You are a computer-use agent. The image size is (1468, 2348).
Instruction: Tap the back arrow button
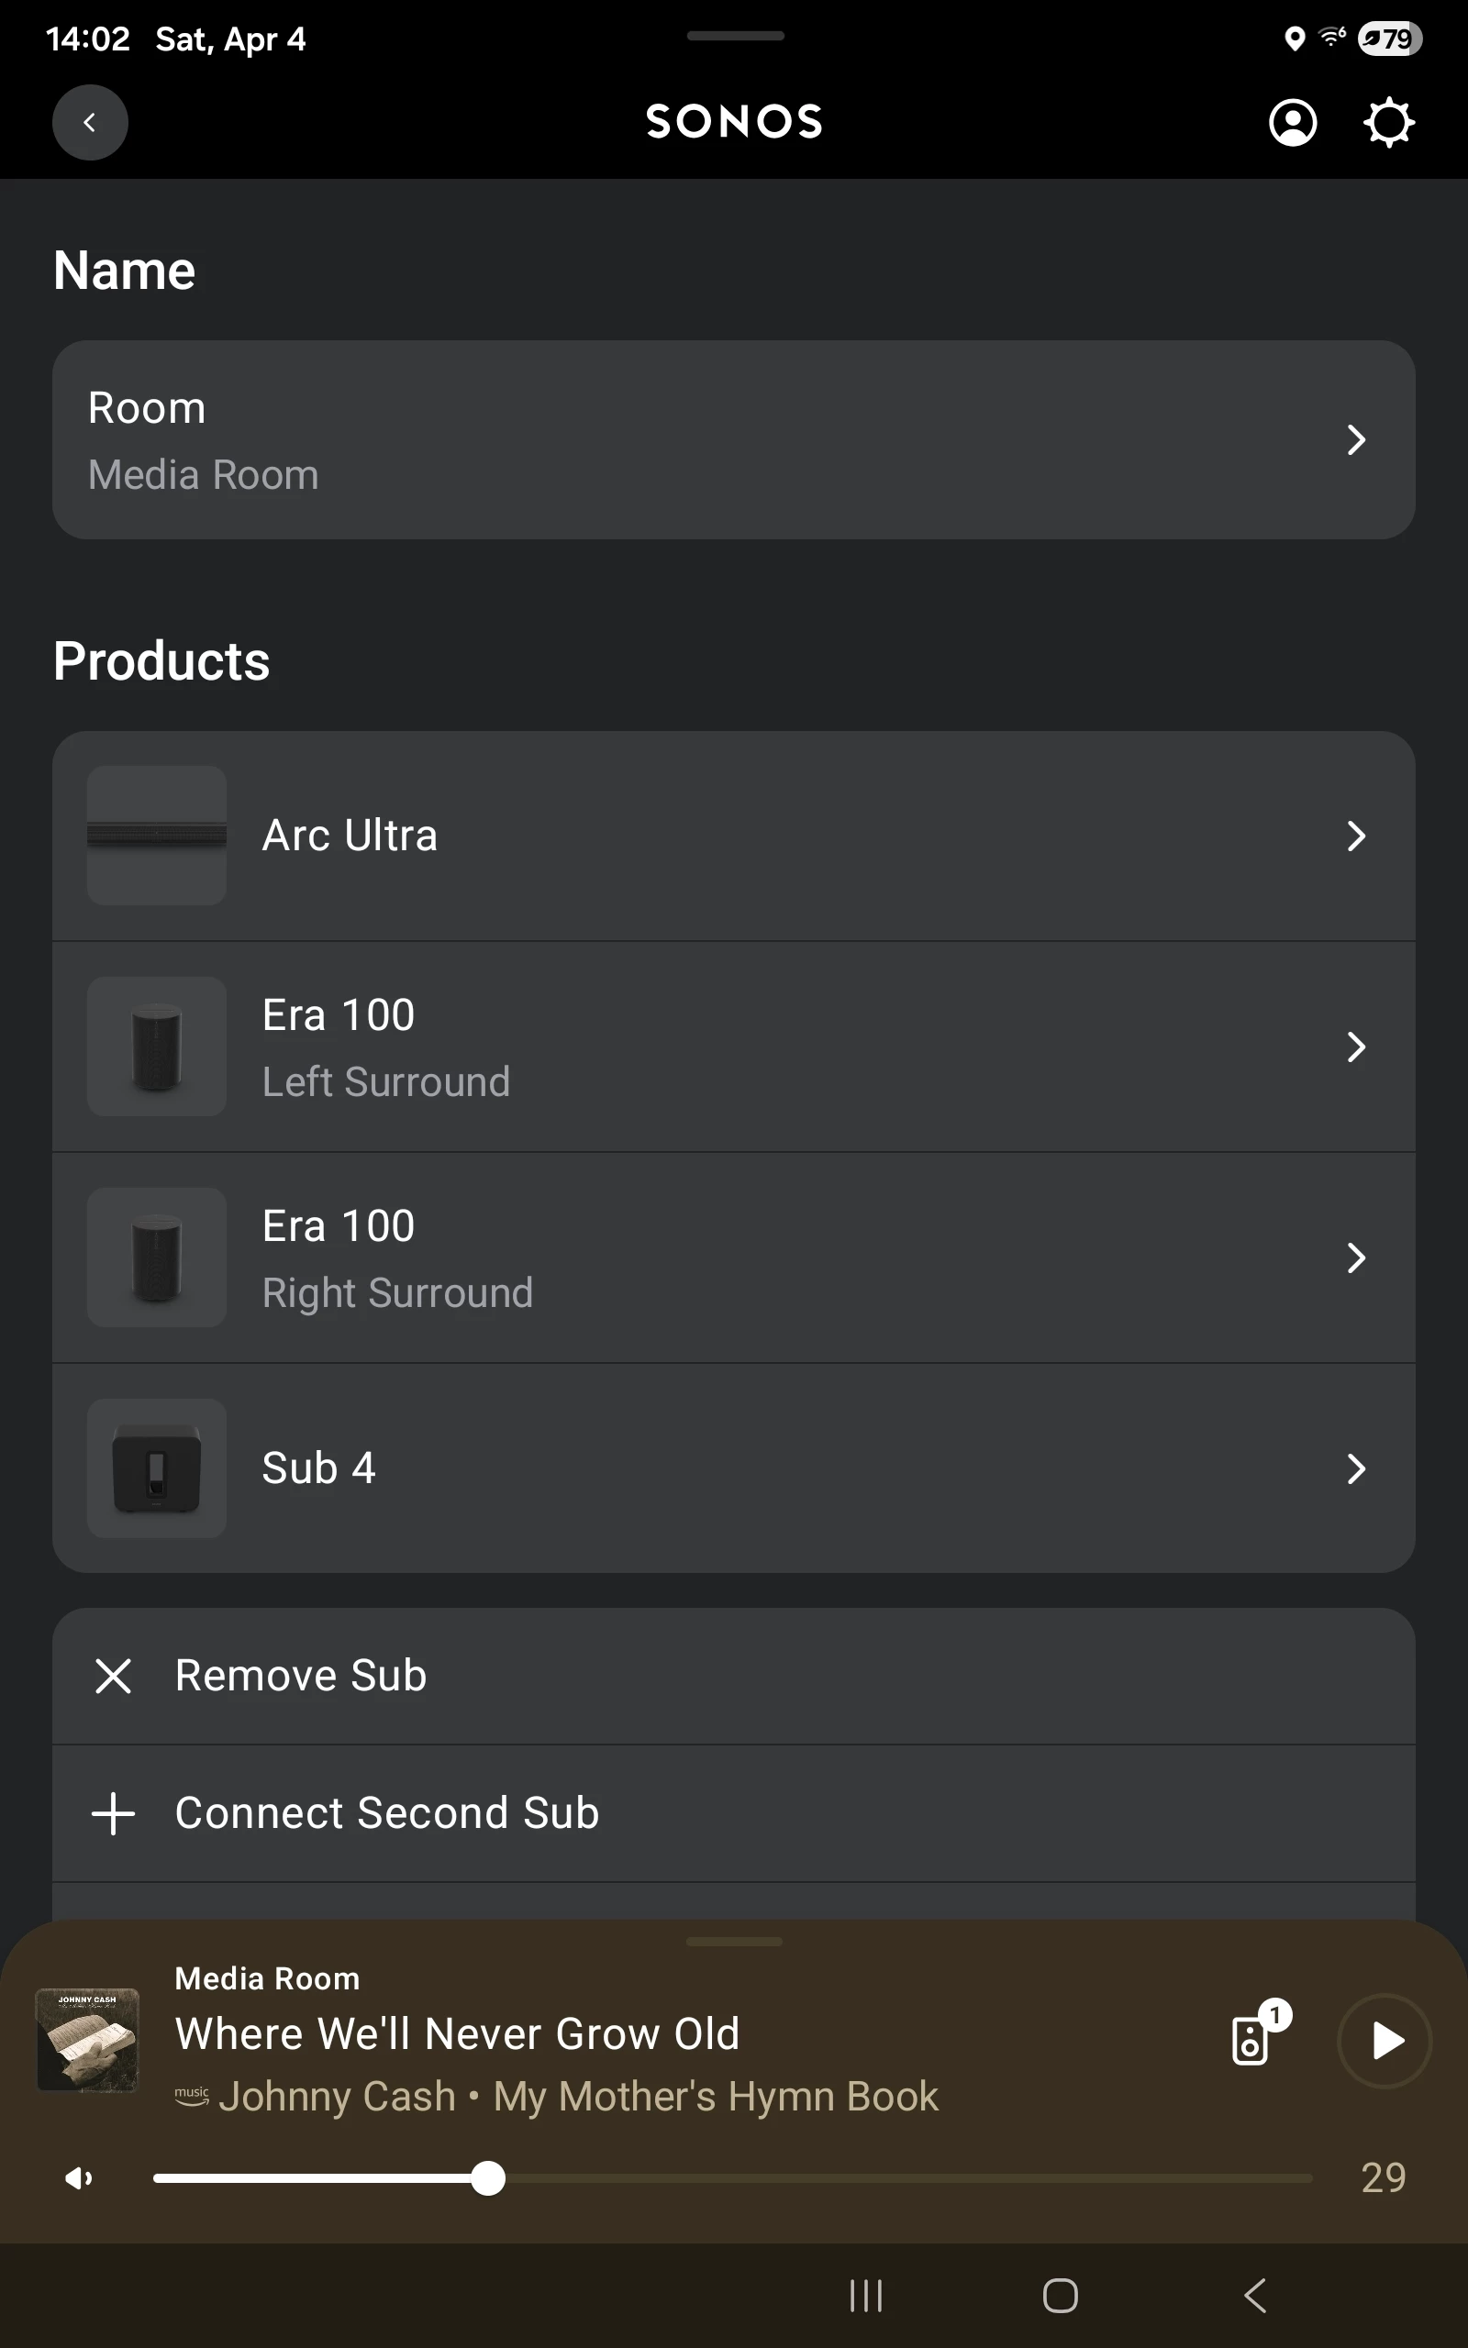[x=89, y=122]
